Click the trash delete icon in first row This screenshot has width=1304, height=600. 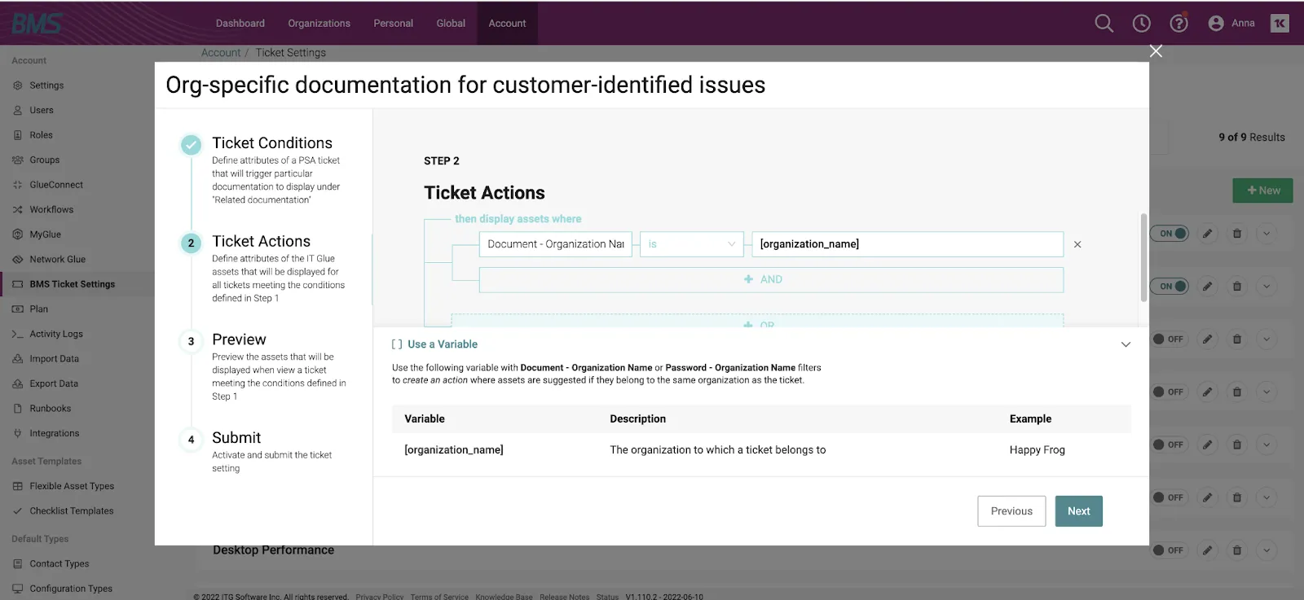tap(1237, 234)
